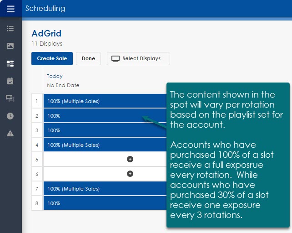Screen dimensions: 292x233
Task: Open the Select Displays picker
Action: click(138, 58)
